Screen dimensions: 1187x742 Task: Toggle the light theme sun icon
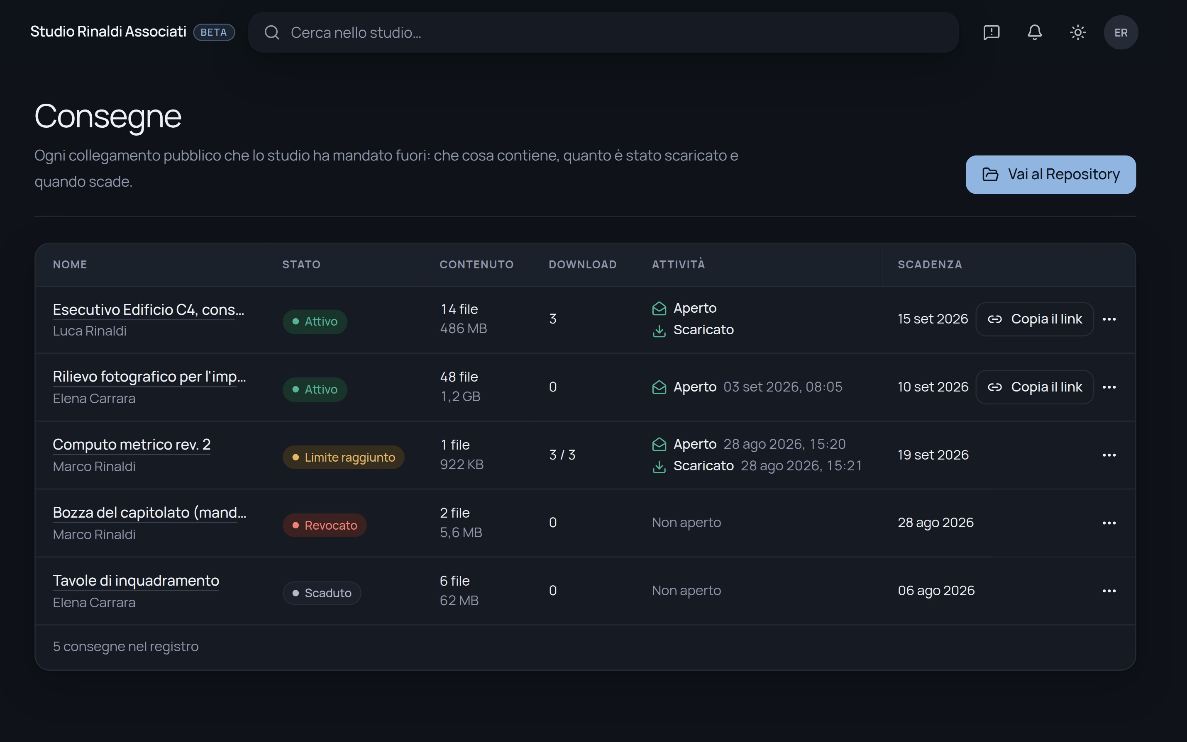tap(1077, 32)
